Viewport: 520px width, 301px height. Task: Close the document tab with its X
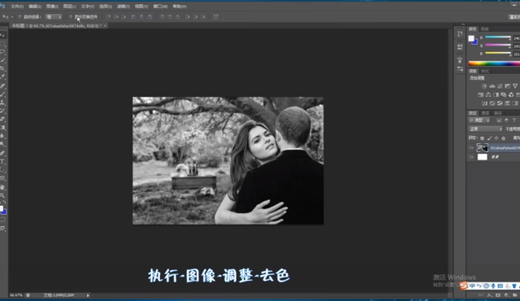click(x=105, y=25)
